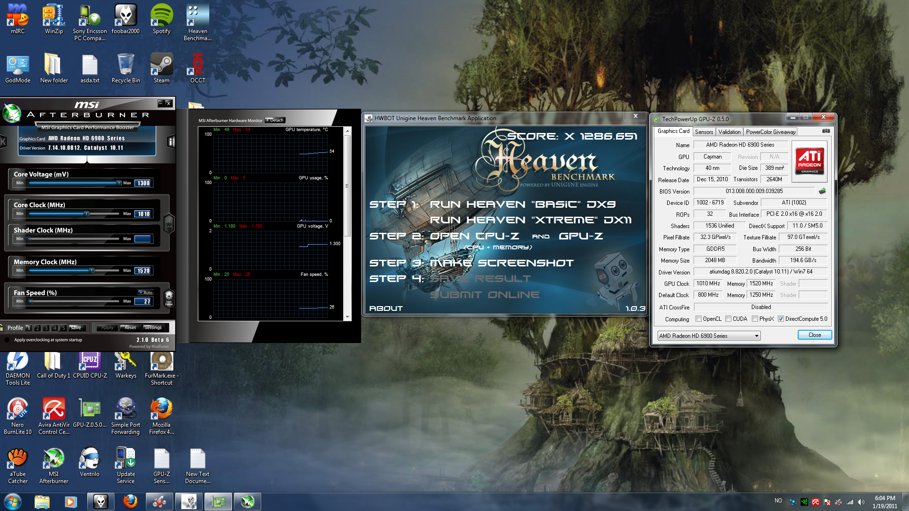
Task: Click ABOUT in Heaven benchmark app
Action: 386,308
